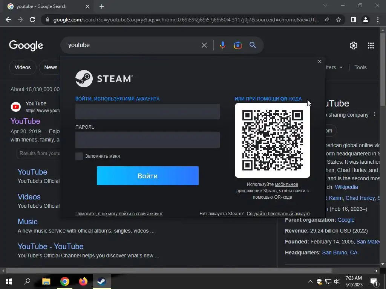The image size is (386, 289).
Task: Open the Wikipedia link in knowledge panel
Action: pos(346,187)
